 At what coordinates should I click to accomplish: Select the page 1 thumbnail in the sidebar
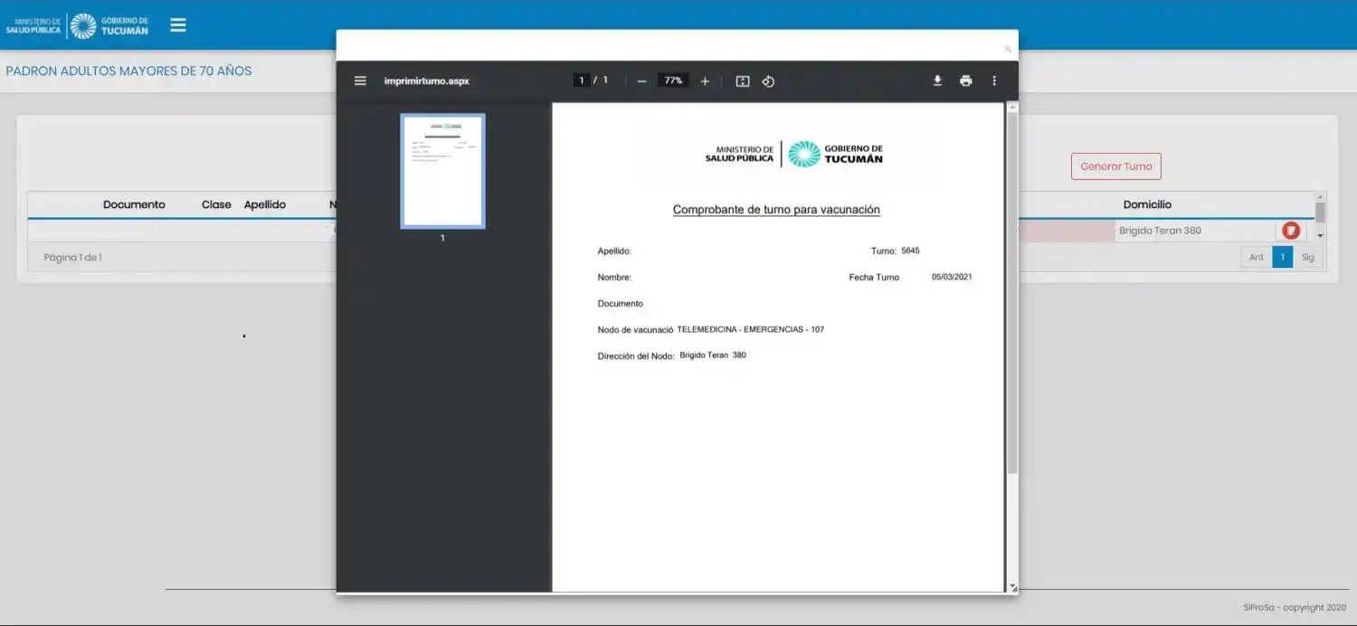coord(442,171)
